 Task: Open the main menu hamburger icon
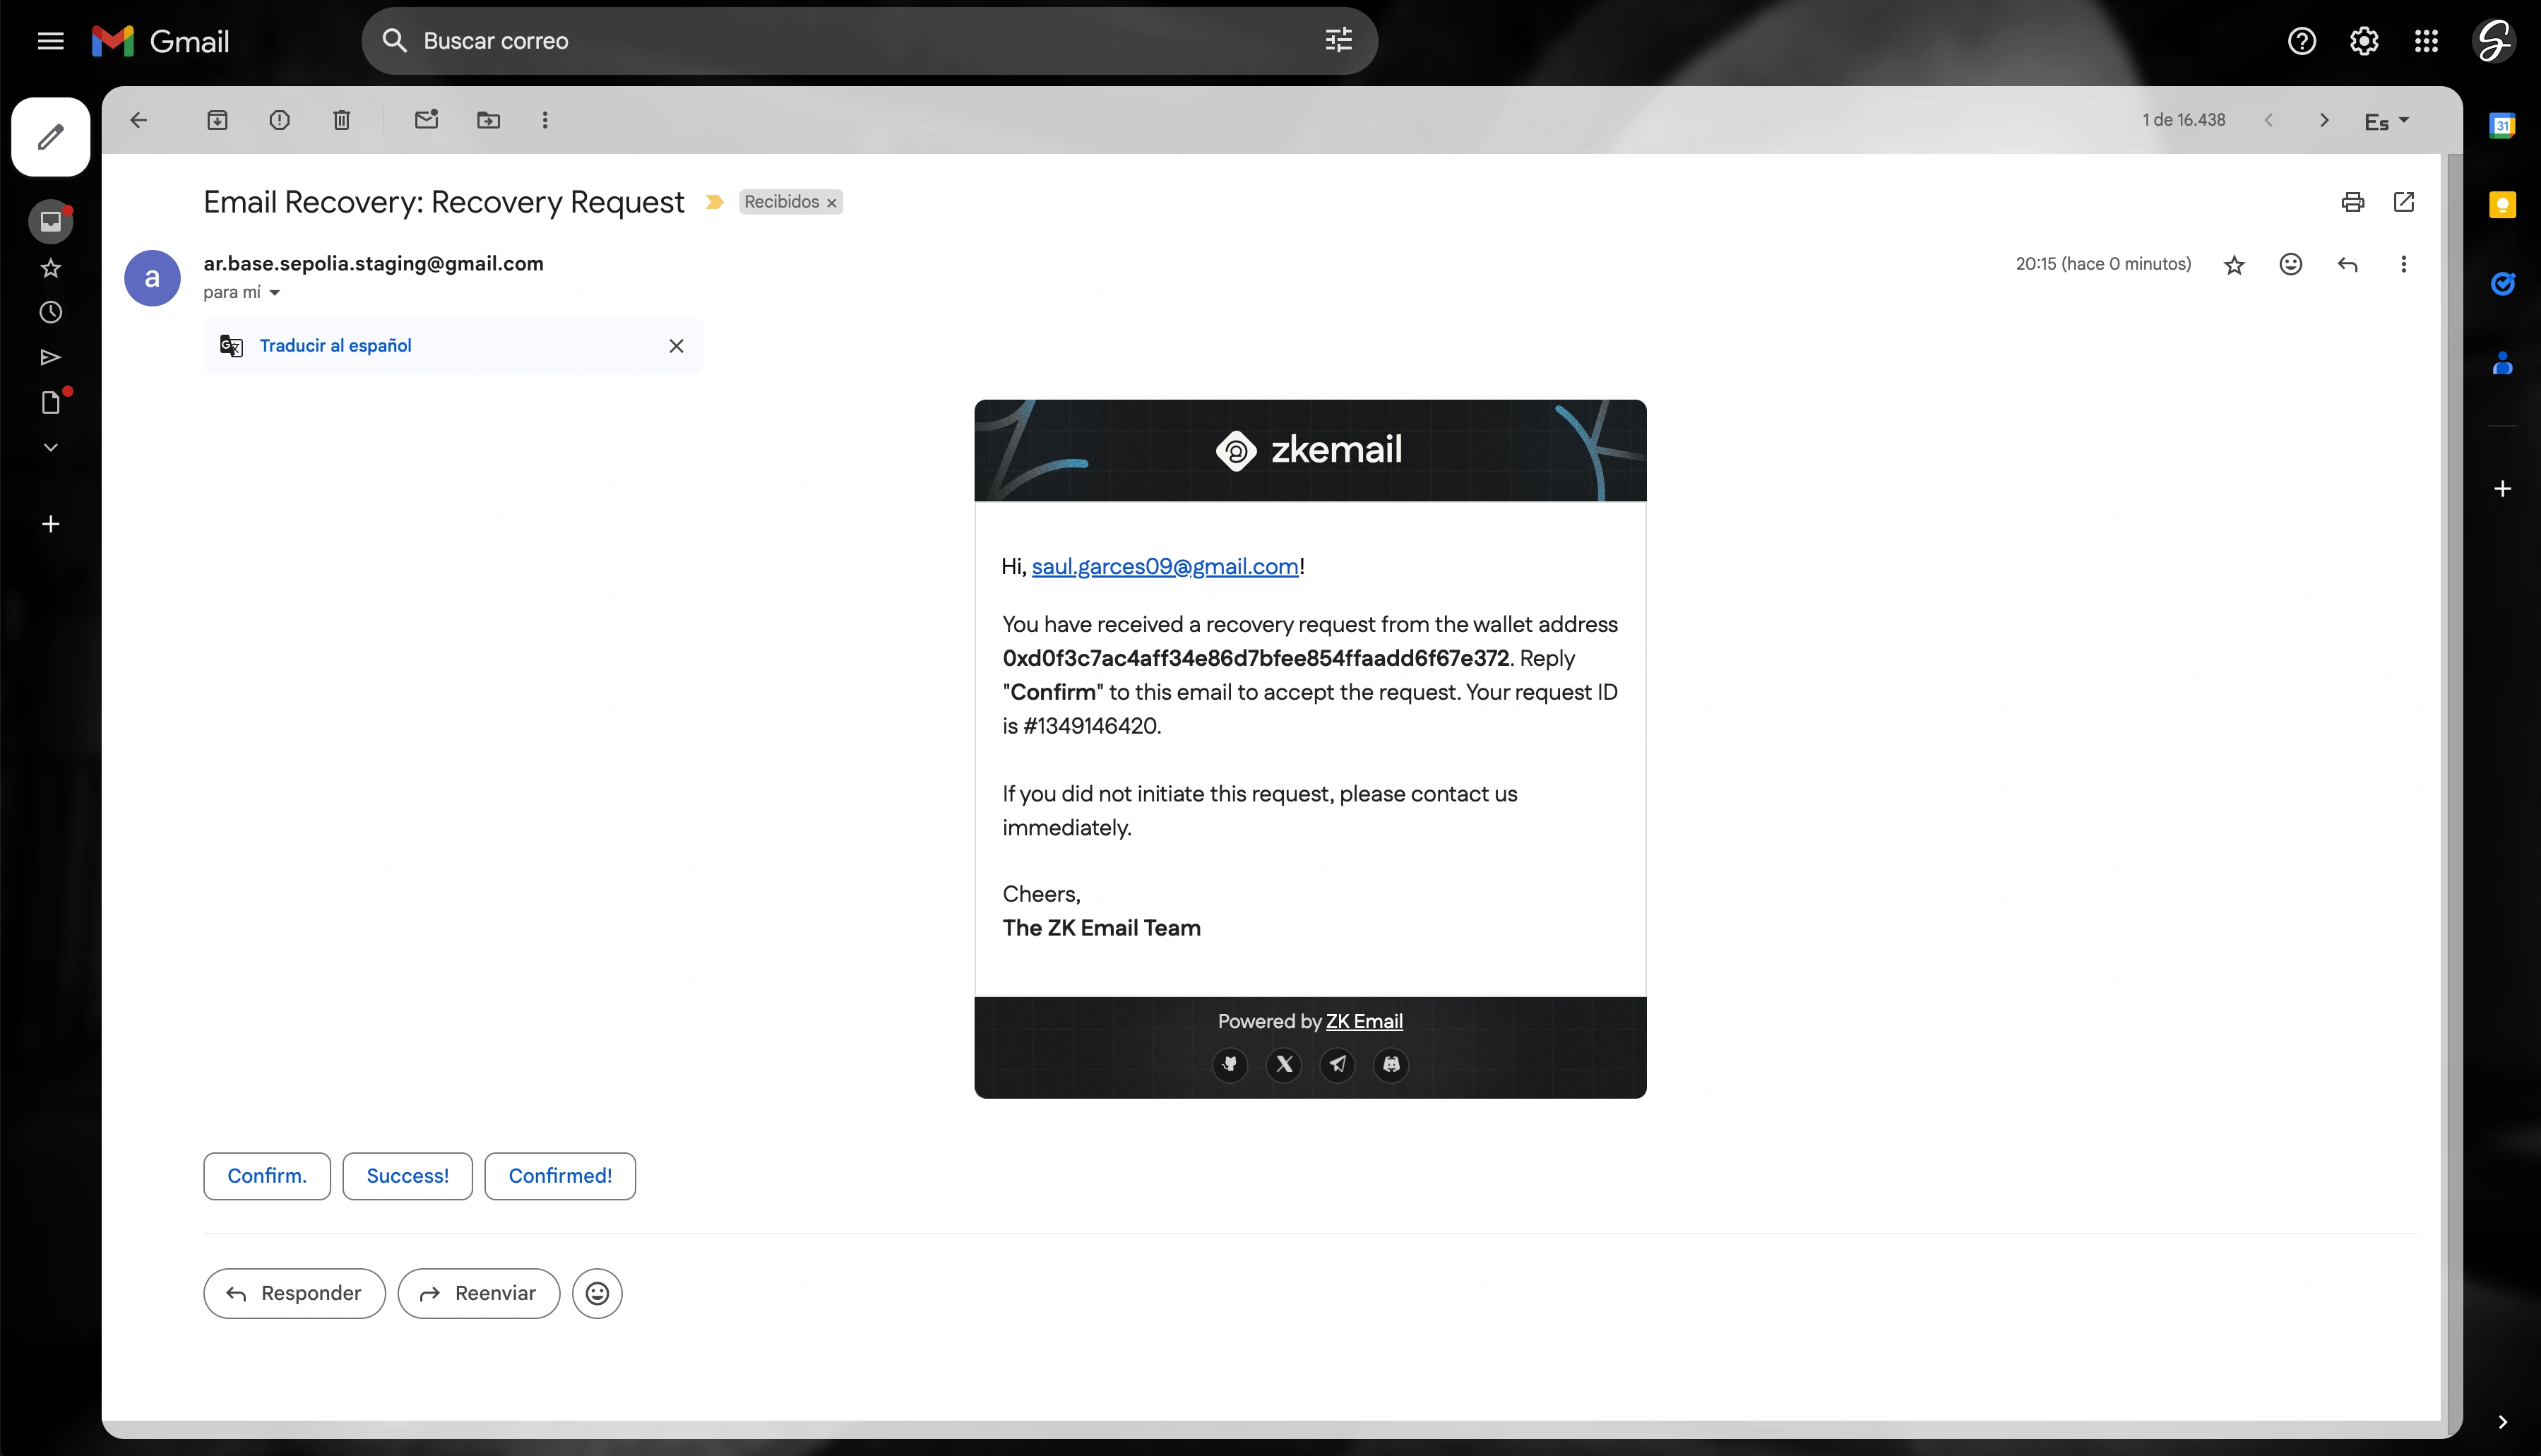[50, 41]
